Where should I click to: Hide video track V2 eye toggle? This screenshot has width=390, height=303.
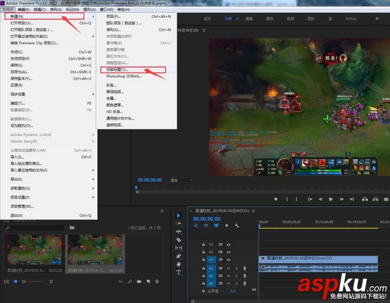click(229, 252)
